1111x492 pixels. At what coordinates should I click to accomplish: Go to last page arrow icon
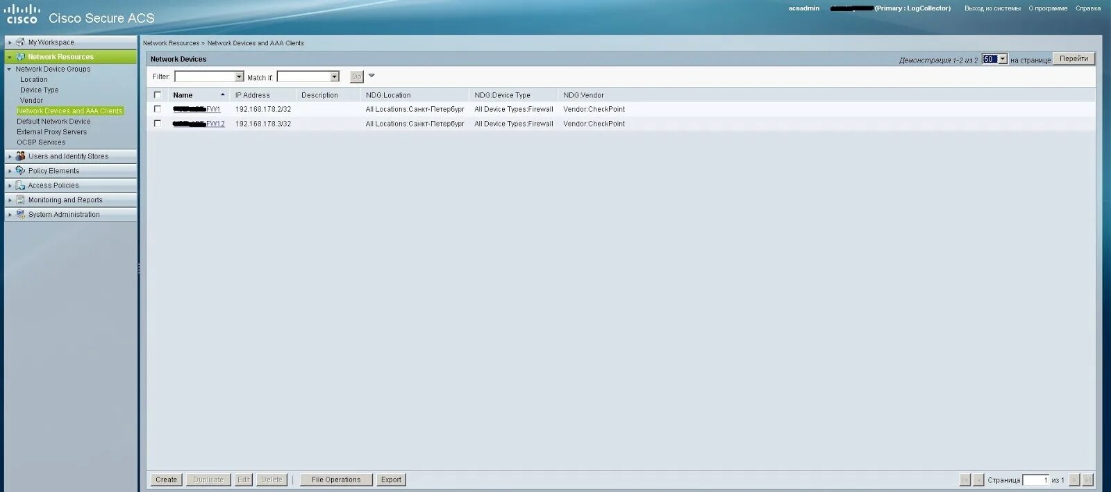1087,480
